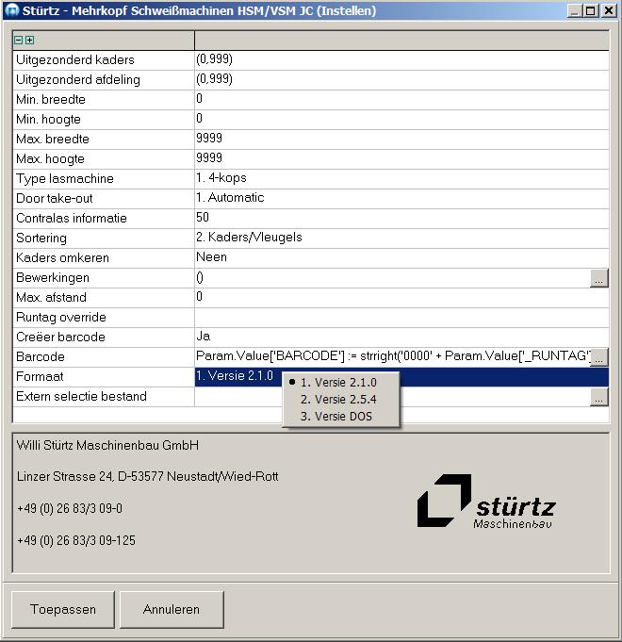Select the Uitgezonderd kaders label
The width and height of the screenshot is (622, 642).
pos(75,59)
